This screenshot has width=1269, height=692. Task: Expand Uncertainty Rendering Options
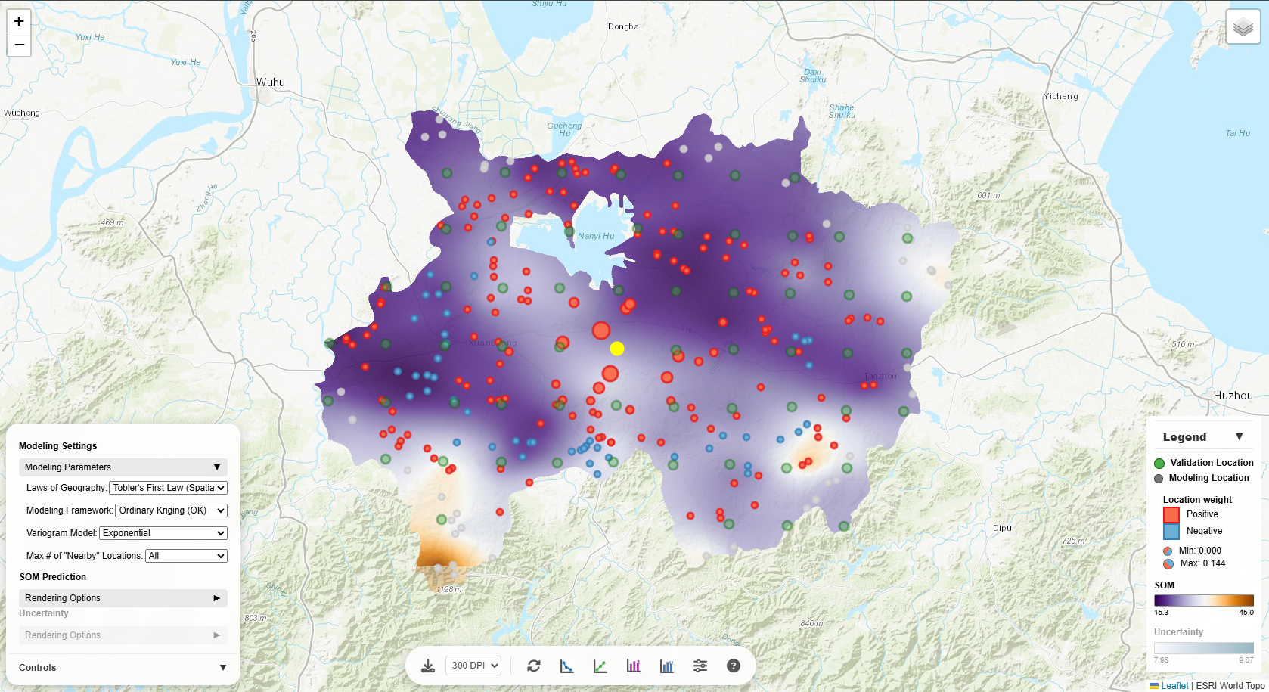123,635
